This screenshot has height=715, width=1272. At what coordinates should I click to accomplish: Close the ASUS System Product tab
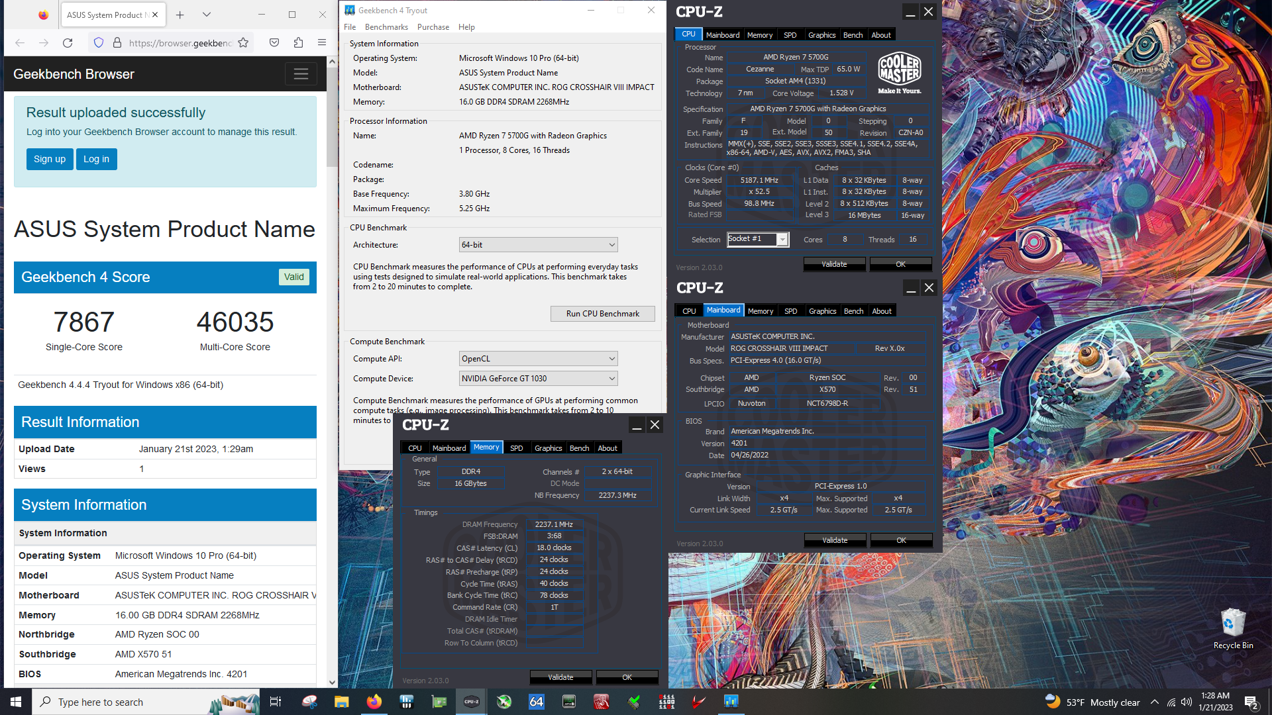pos(155,15)
